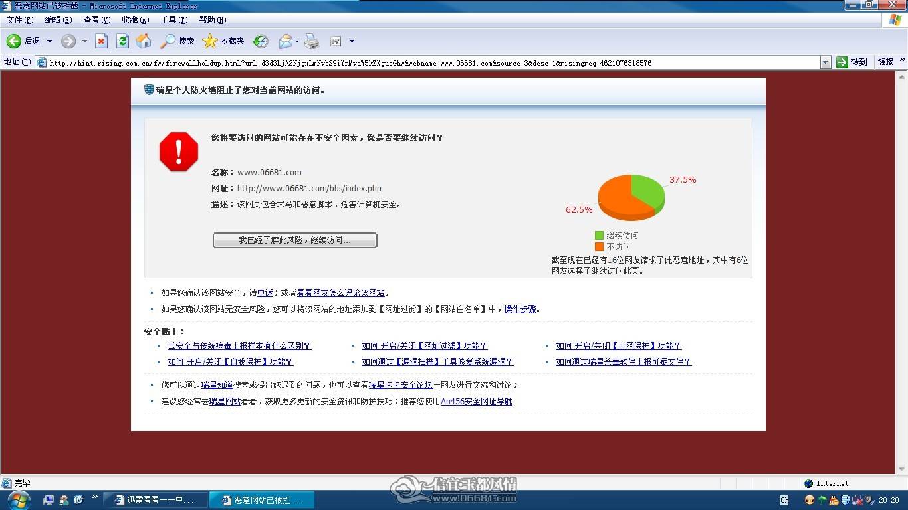Switch to the 迅雷看看 taskbar window
The width and height of the screenshot is (908, 510).
[x=155, y=500]
